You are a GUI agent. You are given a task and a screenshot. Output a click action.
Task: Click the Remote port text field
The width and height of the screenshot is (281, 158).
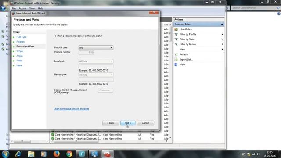[96, 80]
